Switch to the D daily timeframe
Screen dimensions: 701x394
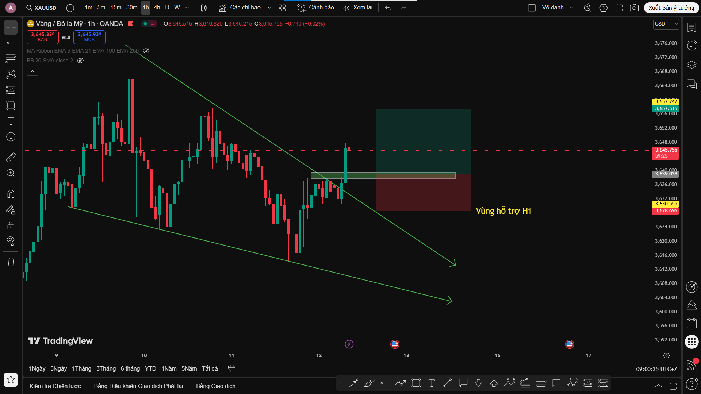coord(167,8)
